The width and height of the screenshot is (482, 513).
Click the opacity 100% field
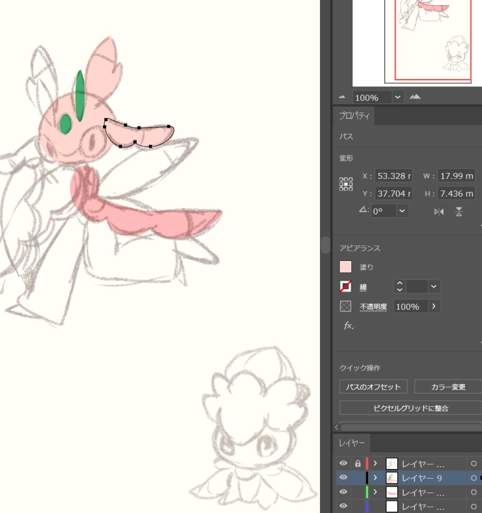pyautogui.click(x=410, y=307)
